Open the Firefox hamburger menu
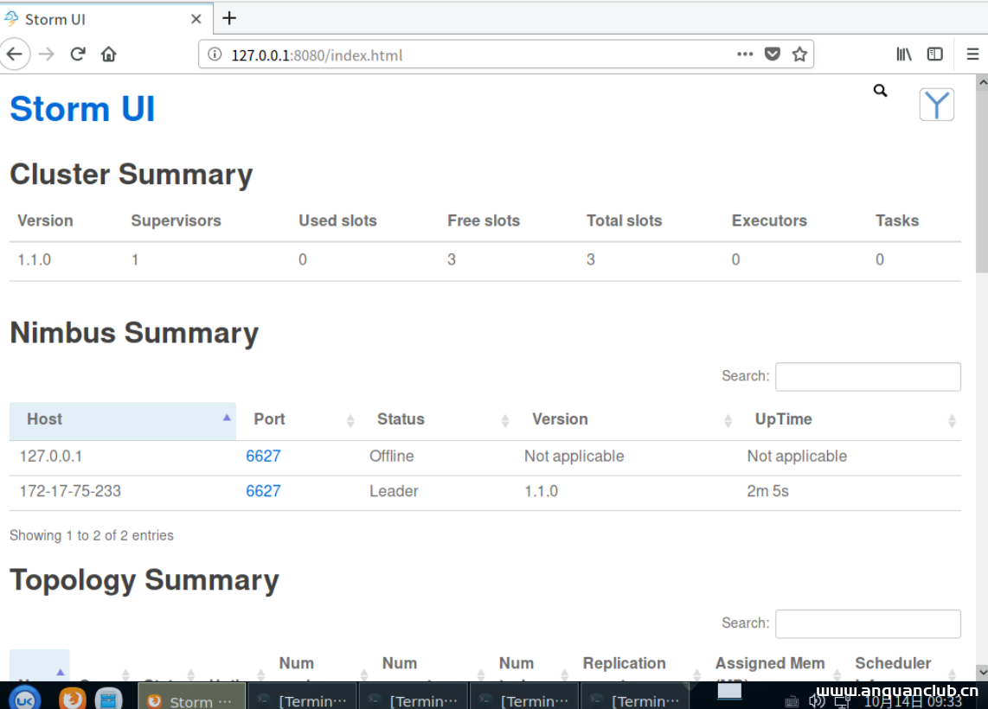The height and width of the screenshot is (709, 988). [972, 54]
